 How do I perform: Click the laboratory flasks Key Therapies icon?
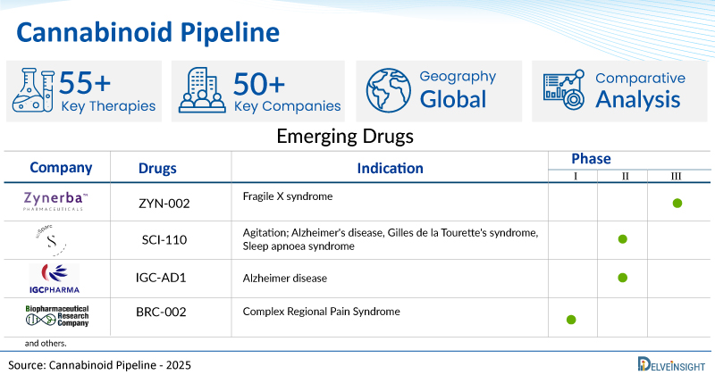(33, 90)
